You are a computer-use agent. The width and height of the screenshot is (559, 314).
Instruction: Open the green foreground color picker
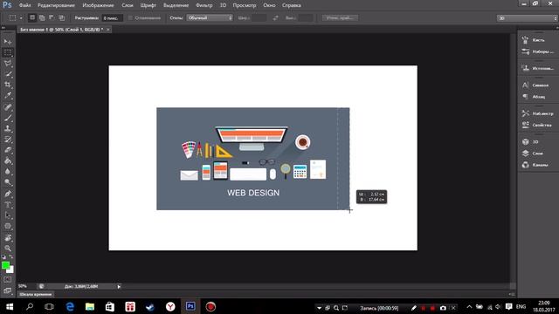click(x=5, y=265)
